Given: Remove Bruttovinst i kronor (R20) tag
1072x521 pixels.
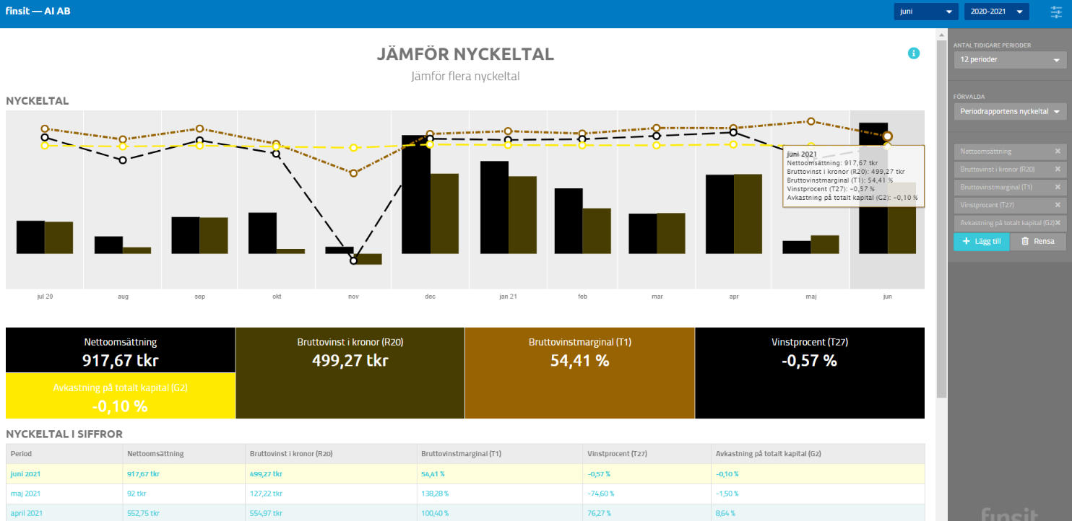Looking at the screenshot, I should click(1058, 170).
